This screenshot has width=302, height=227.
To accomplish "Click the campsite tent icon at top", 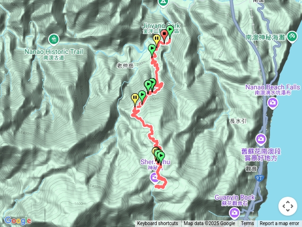I will tap(163, 2).
